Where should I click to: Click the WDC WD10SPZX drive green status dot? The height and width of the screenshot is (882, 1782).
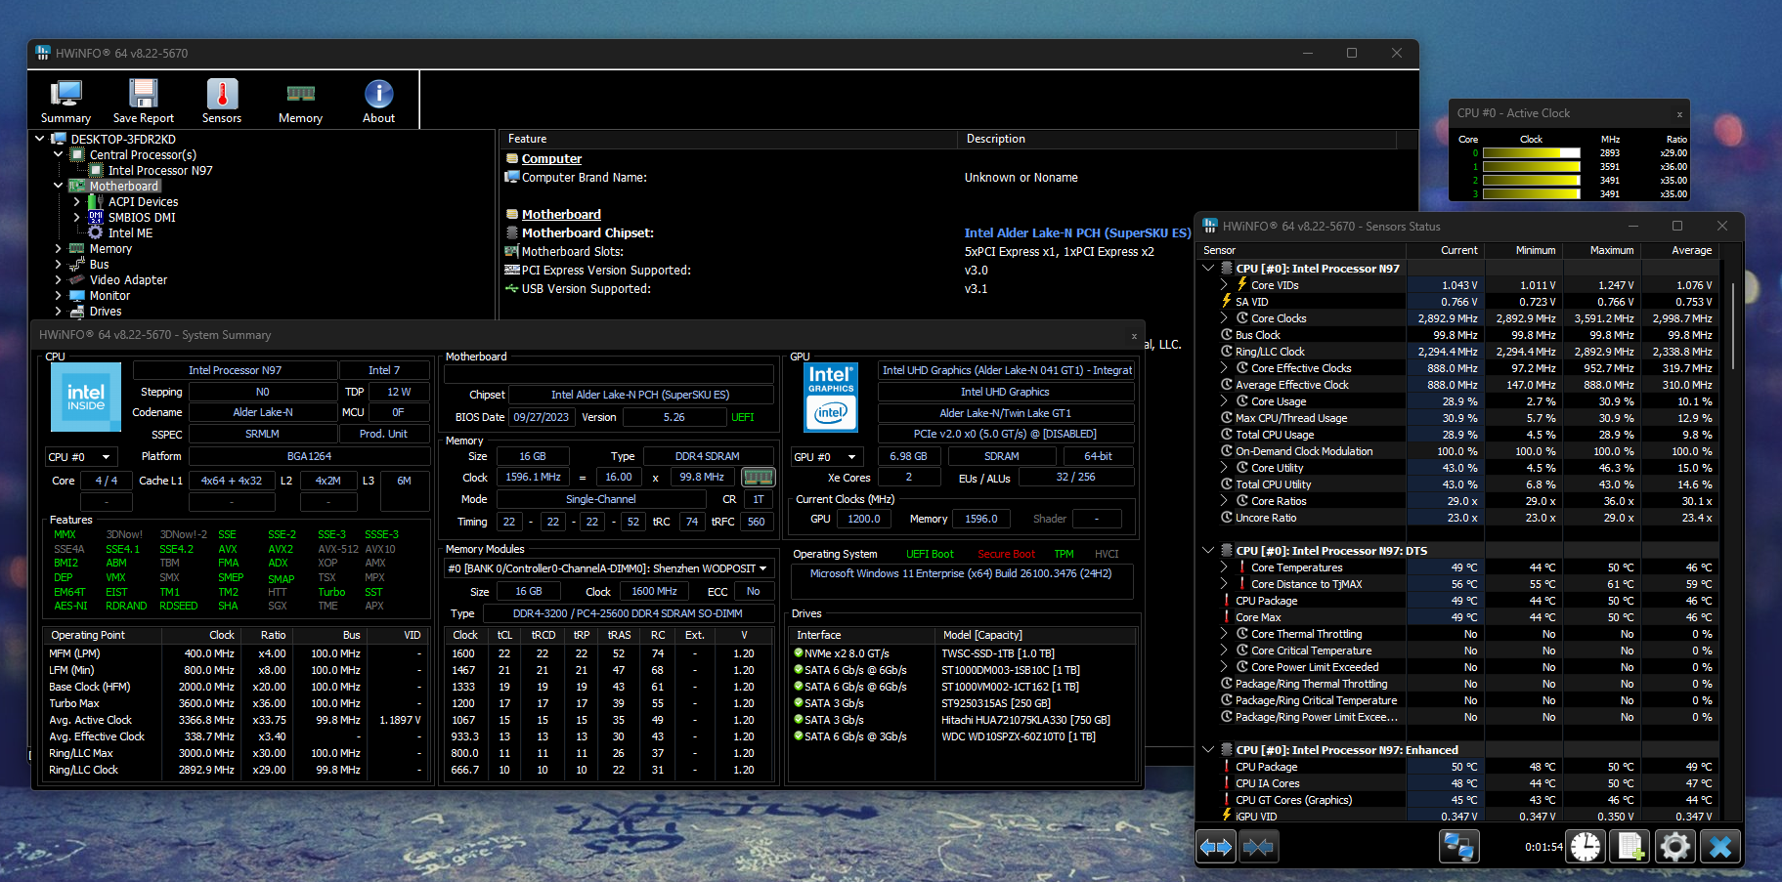798,736
